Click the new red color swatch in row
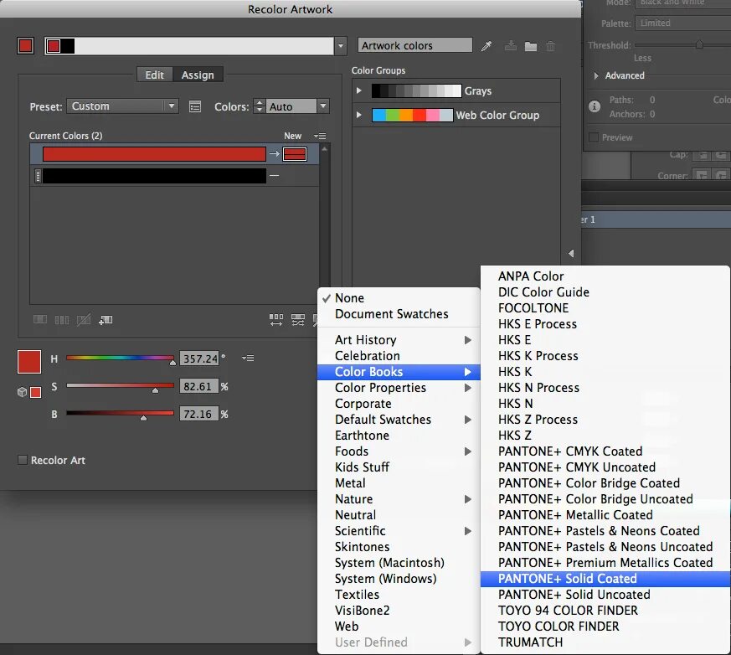This screenshot has height=655, width=731. coord(295,154)
